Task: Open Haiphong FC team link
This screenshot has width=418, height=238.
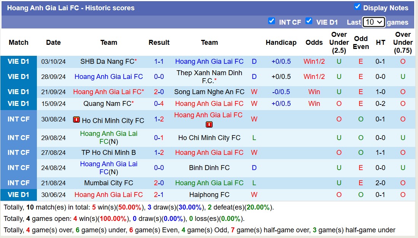Action: click(210, 194)
